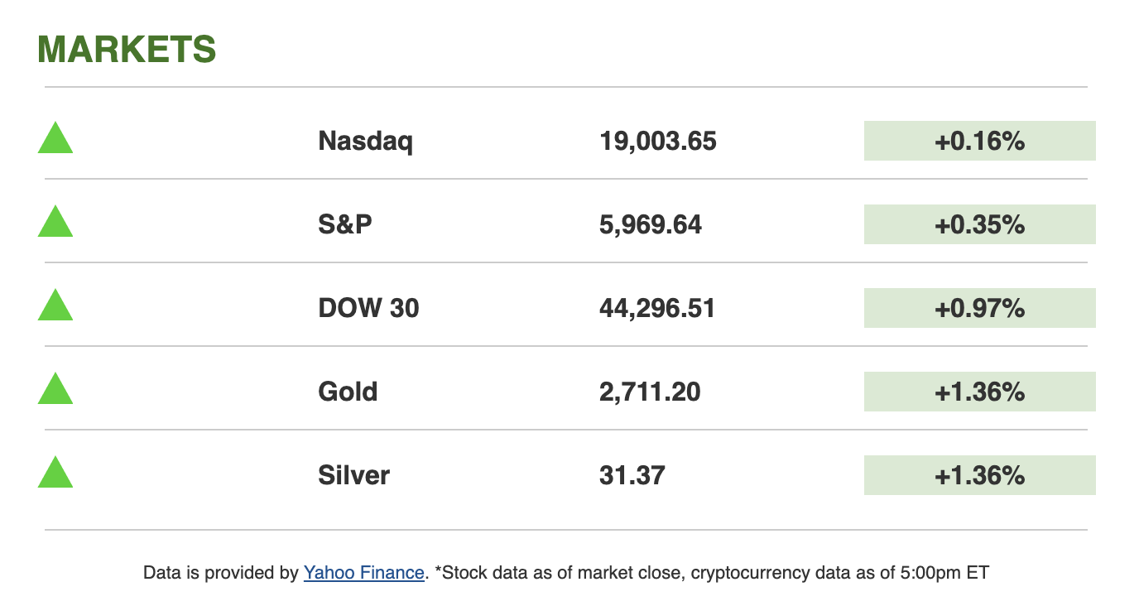Click the DOW 30 +0.97% change badge

pyautogui.click(x=979, y=308)
